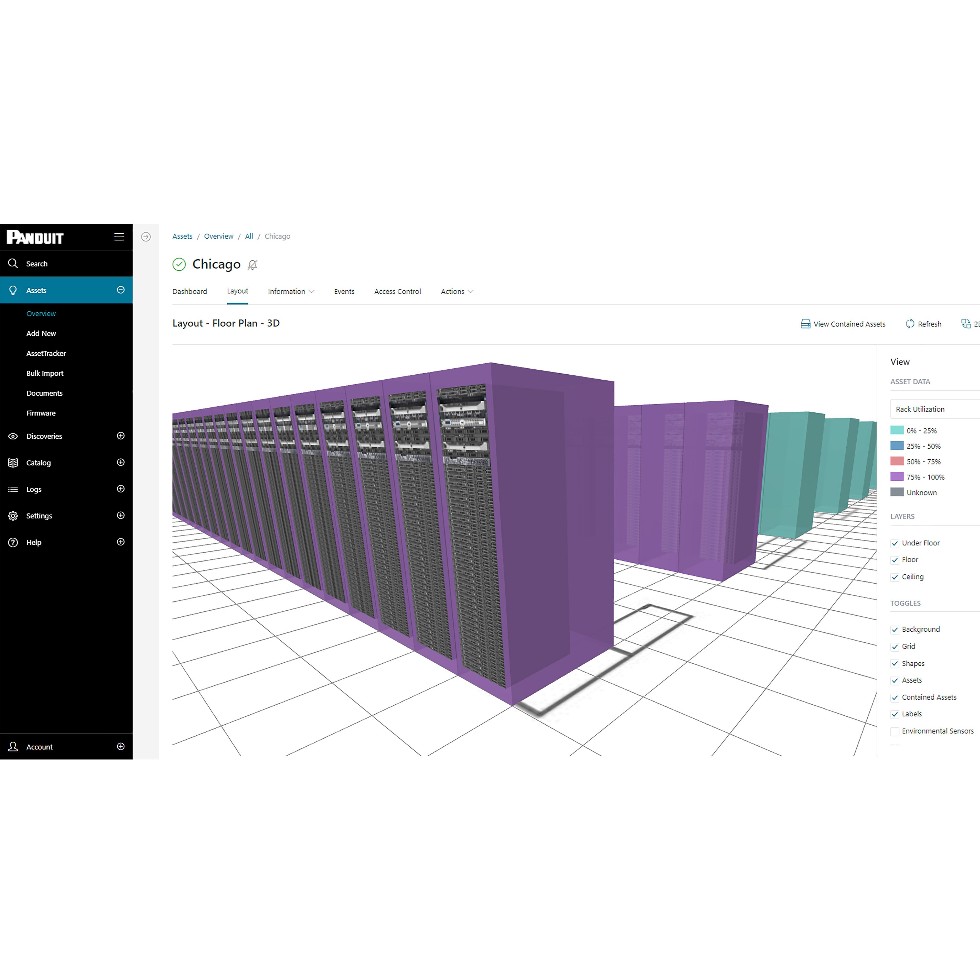
Task: Disable the Grid toggle checkbox
Action: [x=895, y=647]
